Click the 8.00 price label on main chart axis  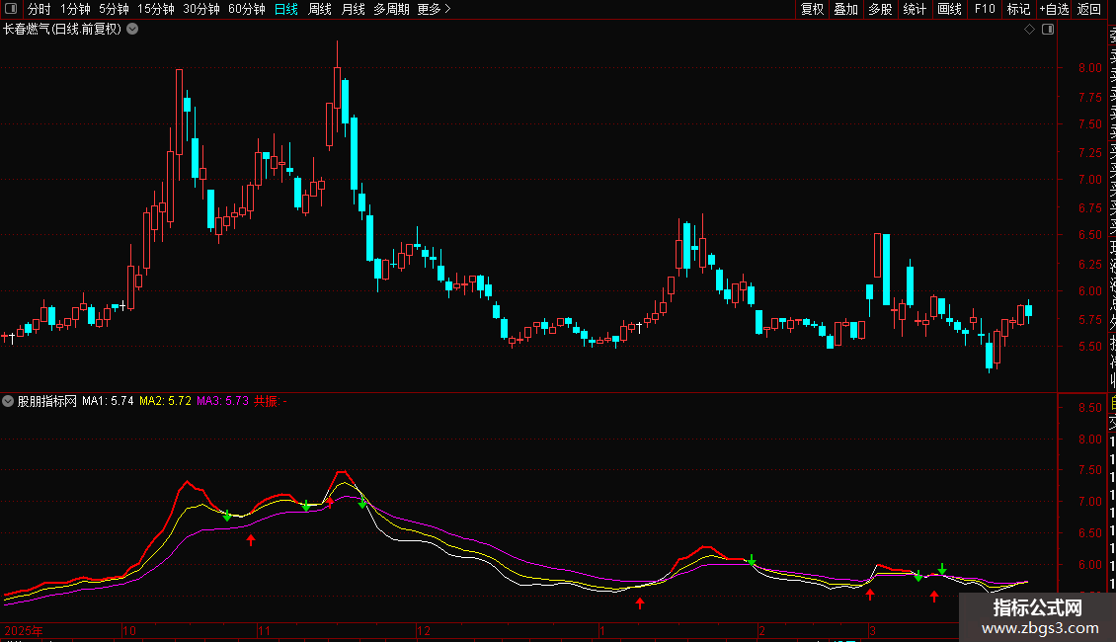pyautogui.click(x=1089, y=68)
